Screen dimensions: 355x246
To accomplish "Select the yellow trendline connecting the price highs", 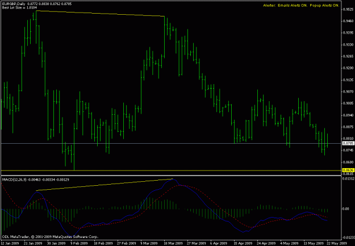I will click(99, 14).
